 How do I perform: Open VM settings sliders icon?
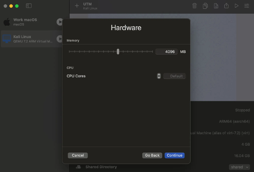click(247, 6)
